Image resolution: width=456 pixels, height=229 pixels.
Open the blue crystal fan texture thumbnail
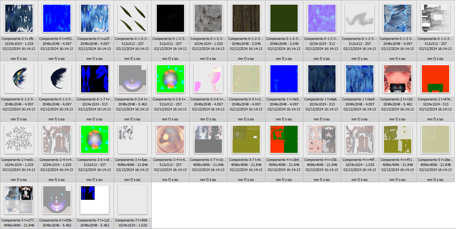(x=397, y=18)
